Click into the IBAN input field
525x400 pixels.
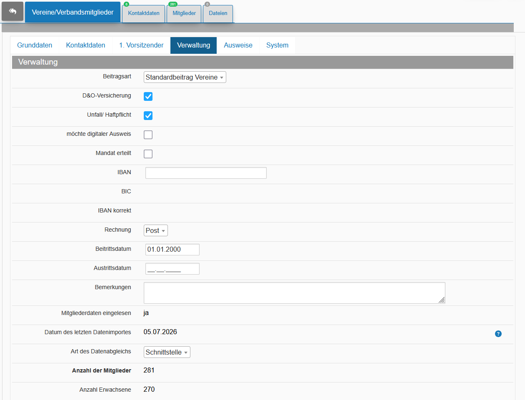[x=206, y=173]
